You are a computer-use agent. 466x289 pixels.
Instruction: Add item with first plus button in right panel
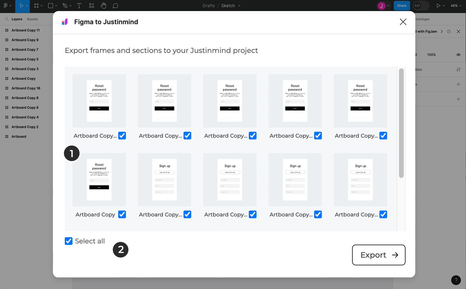coord(458,84)
